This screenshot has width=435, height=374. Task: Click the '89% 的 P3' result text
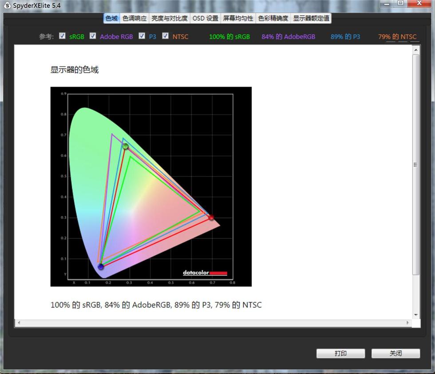345,37
